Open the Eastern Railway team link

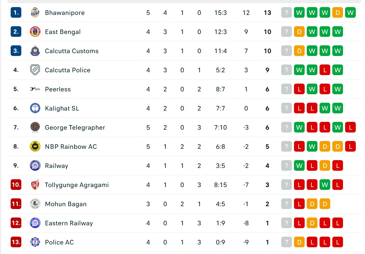[x=69, y=223]
